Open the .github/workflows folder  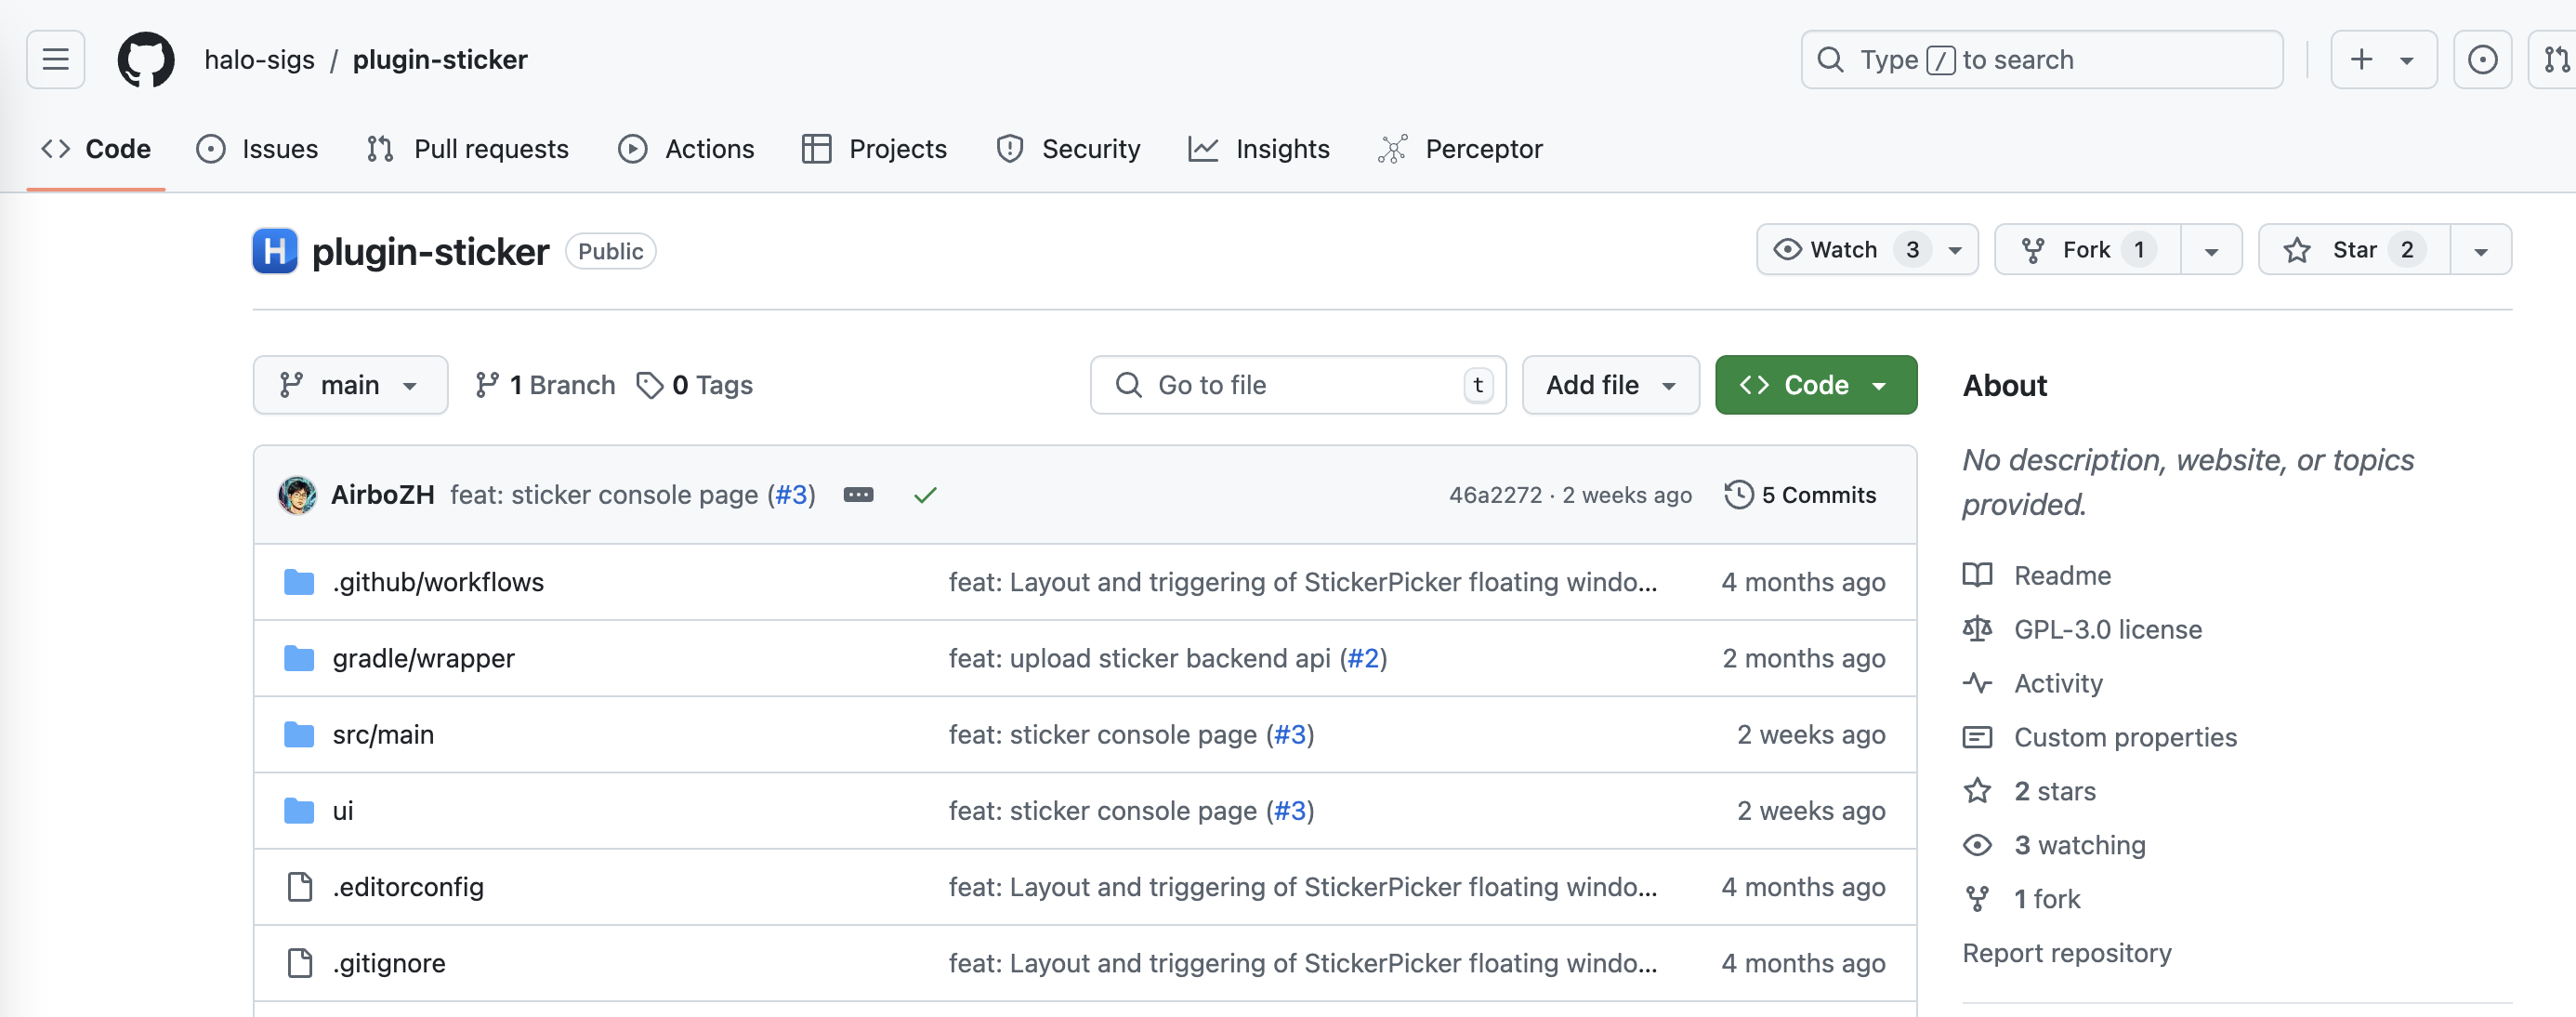[438, 582]
